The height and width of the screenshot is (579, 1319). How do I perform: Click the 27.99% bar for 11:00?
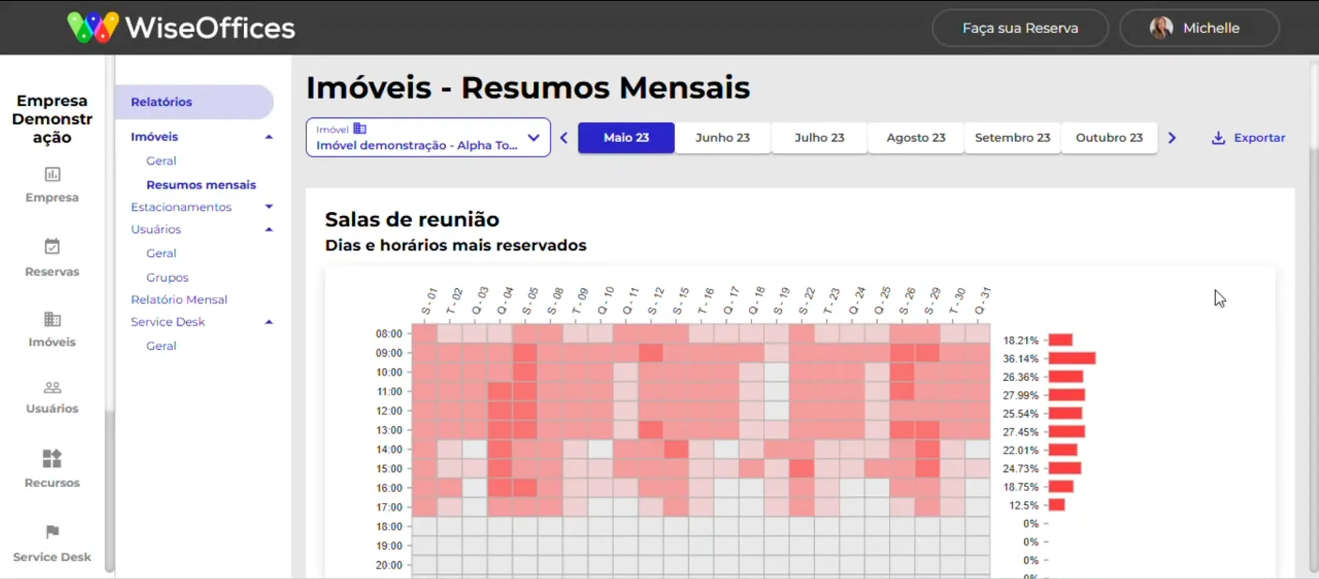pyautogui.click(x=1066, y=394)
